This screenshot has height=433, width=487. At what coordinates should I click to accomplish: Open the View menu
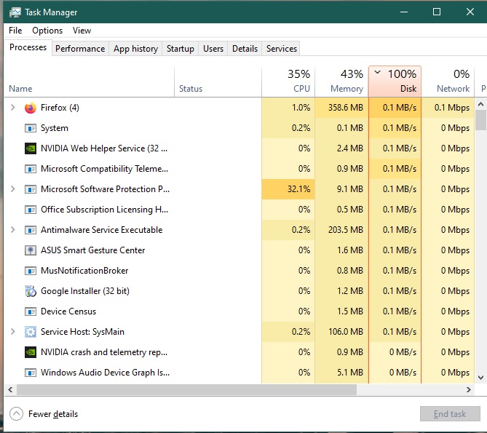click(82, 31)
